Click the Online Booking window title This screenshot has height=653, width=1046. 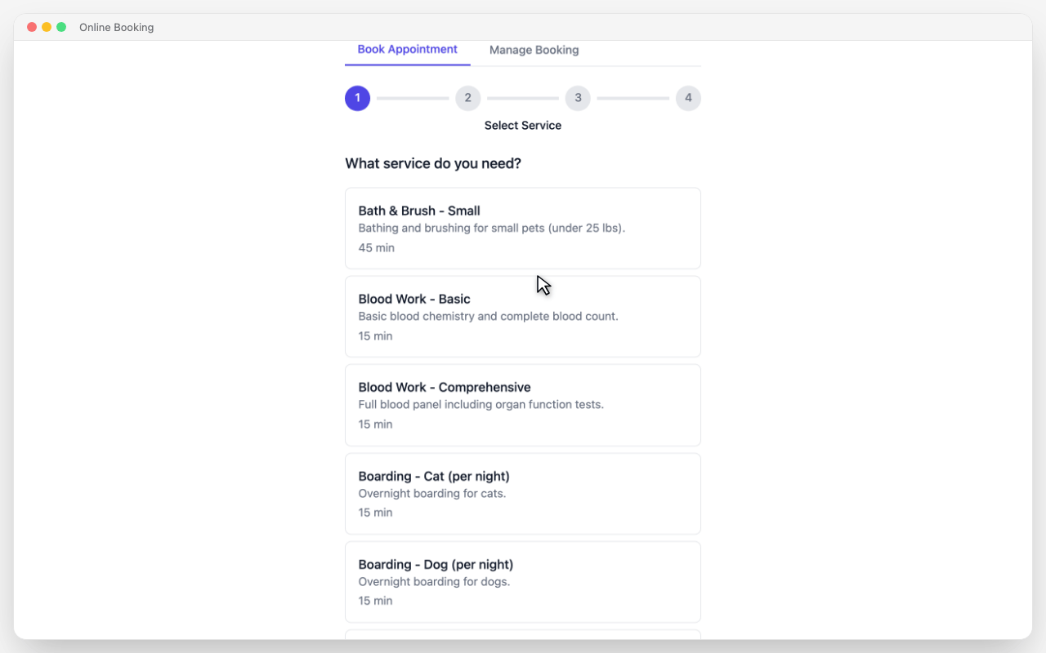(x=116, y=27)
